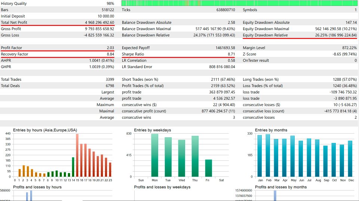Viewport: 359px width, 201px height.
Task: Click the Equity Drawdown Relative label
Action: (265, 35)
